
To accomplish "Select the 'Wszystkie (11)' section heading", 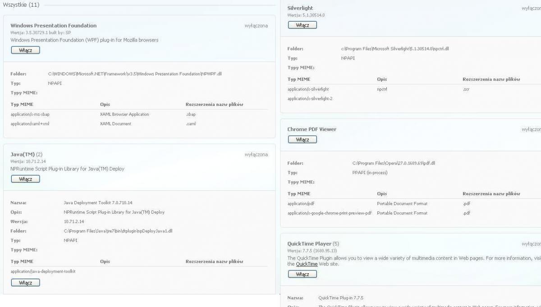I will [x=21, y=5].
